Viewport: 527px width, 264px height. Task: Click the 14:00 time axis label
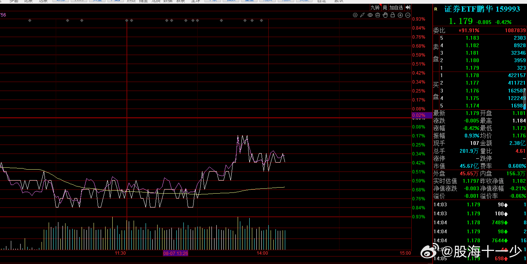tap(262, 254)
